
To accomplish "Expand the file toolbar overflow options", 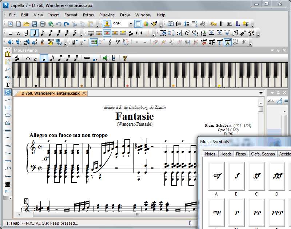I will pyautogui.click(x=97, y=25).
